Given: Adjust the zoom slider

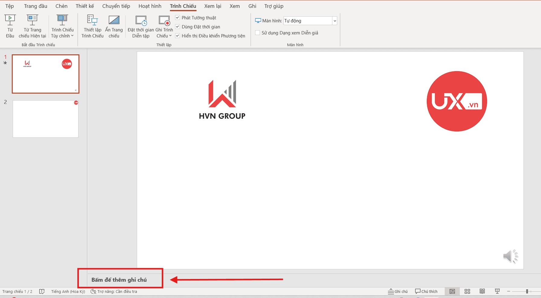Looking at the screenshot, I should point(527,291).
